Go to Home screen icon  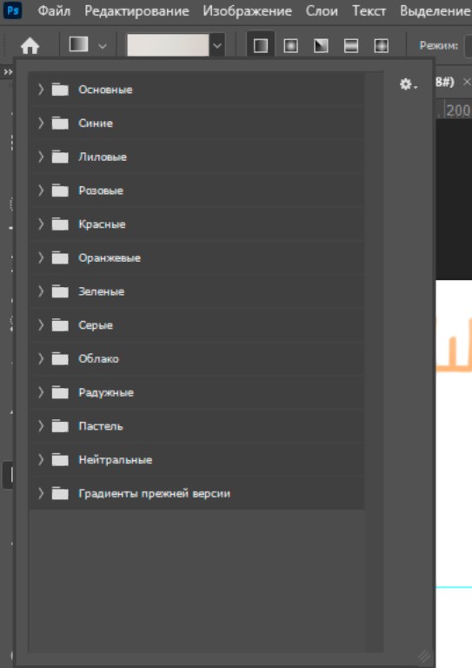tap(30, 45)
